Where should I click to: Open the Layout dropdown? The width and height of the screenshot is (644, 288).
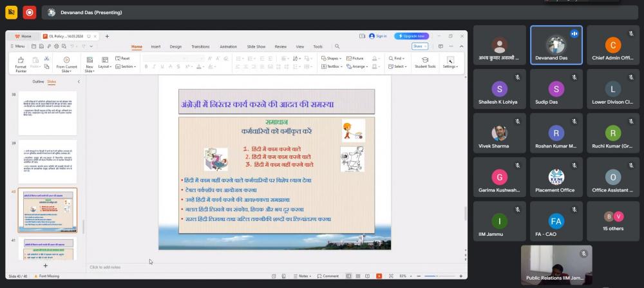(105, 66)
